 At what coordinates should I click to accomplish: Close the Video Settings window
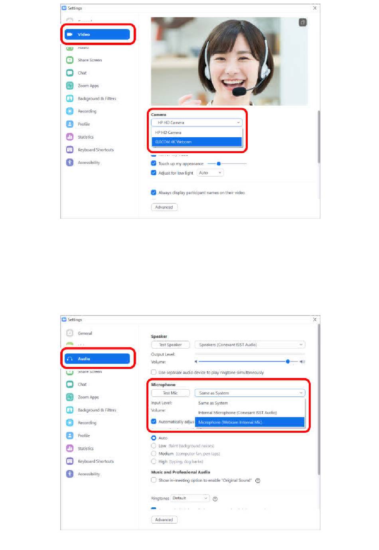tap(315, 8)
